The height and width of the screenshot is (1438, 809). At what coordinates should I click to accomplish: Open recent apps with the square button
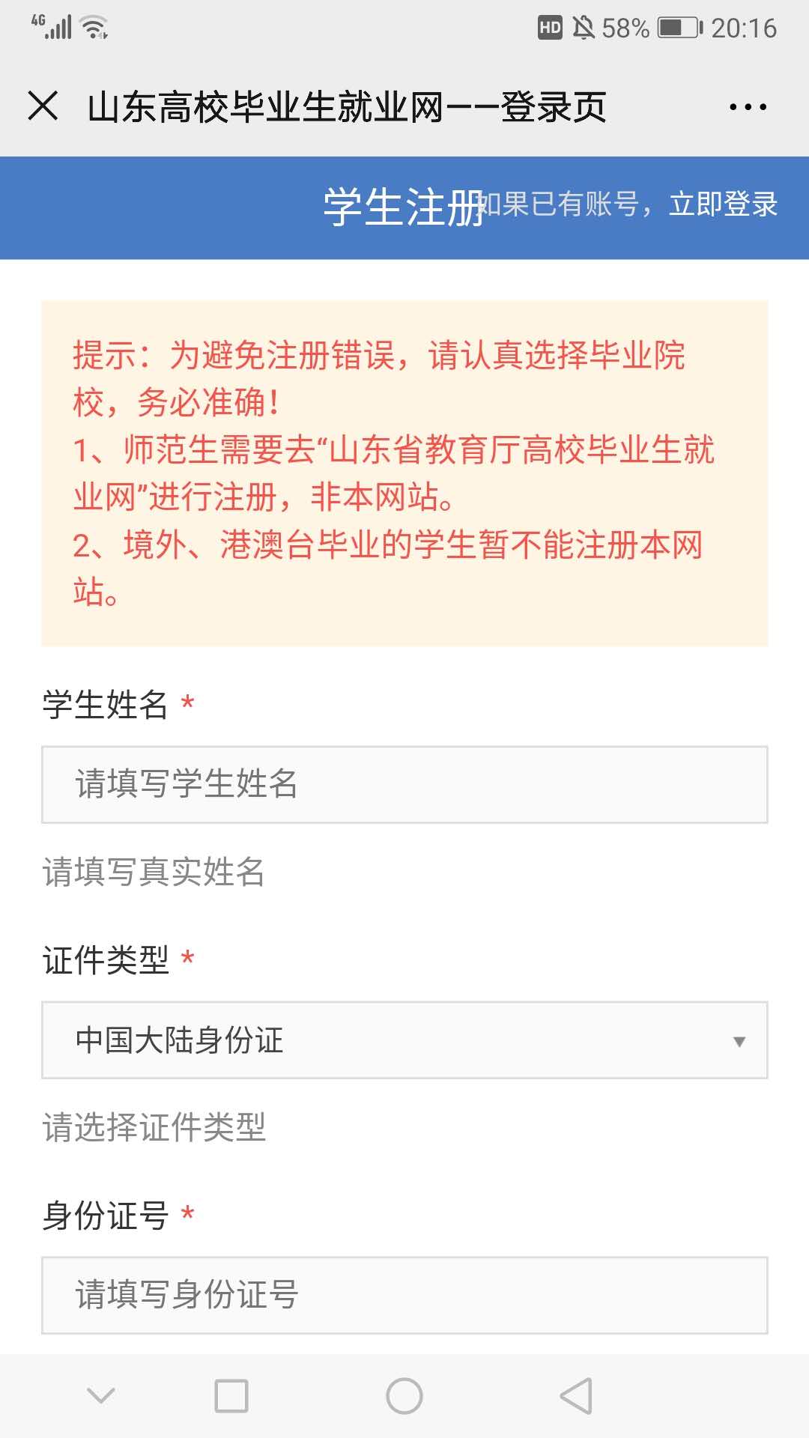(x=231, y=1396)
